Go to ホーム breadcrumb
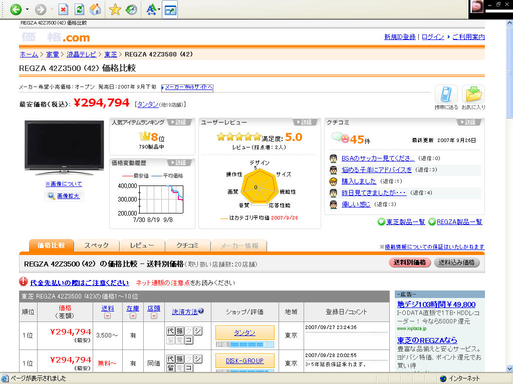 (x=29, y=54)
